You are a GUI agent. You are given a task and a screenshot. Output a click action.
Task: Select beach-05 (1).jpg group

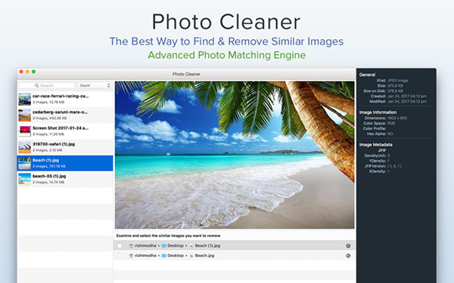65,179
